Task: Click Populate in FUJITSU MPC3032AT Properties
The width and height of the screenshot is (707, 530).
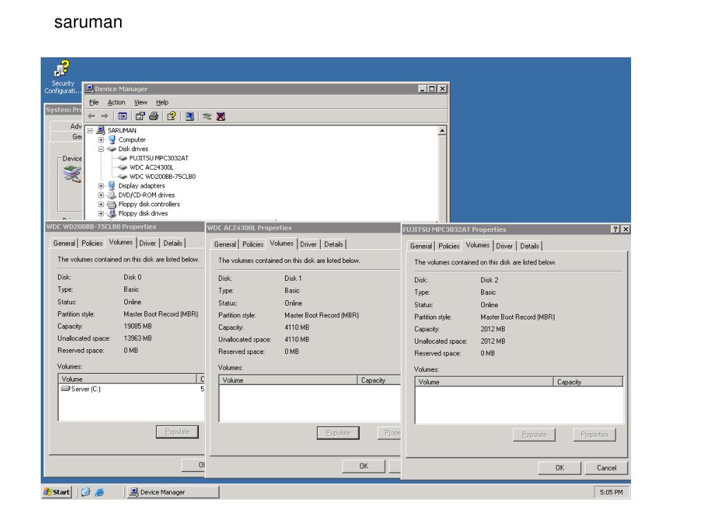Action: click(534, 435)
